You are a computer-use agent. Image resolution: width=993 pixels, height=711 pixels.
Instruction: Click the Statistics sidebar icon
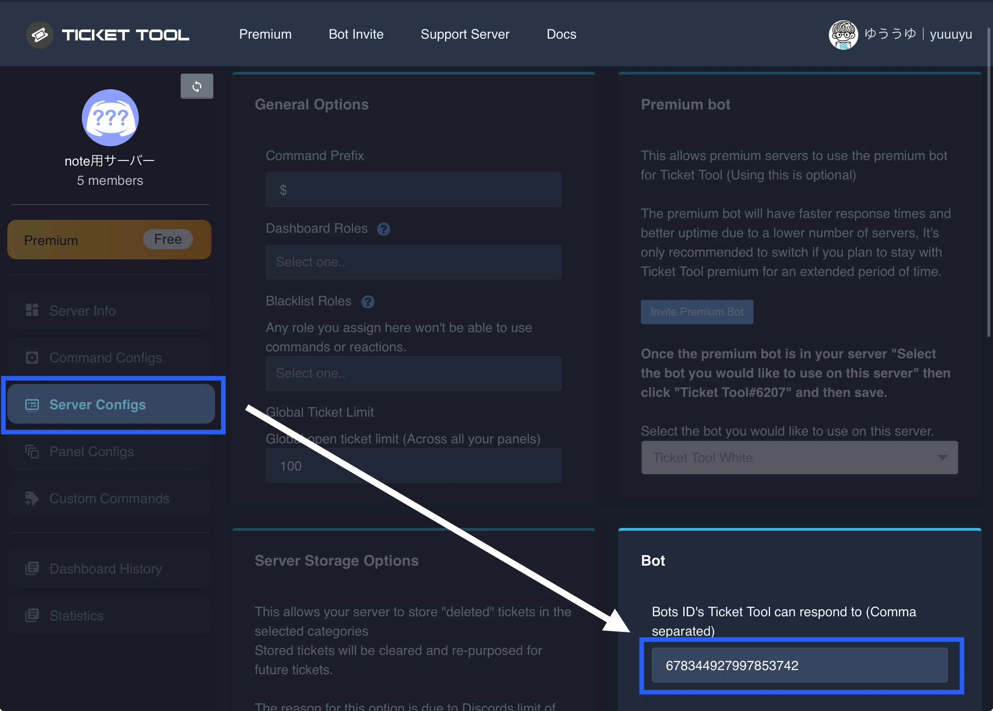(x=32, y=615)
